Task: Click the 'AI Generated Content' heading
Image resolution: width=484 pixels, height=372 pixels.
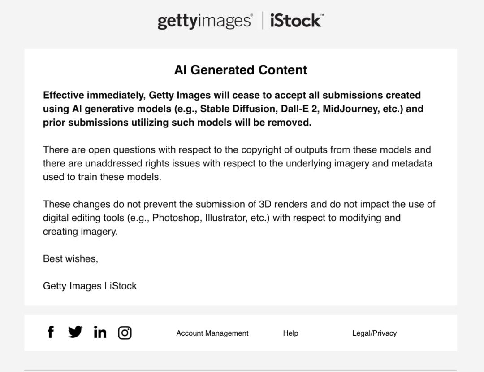Action: pos(241,70)
